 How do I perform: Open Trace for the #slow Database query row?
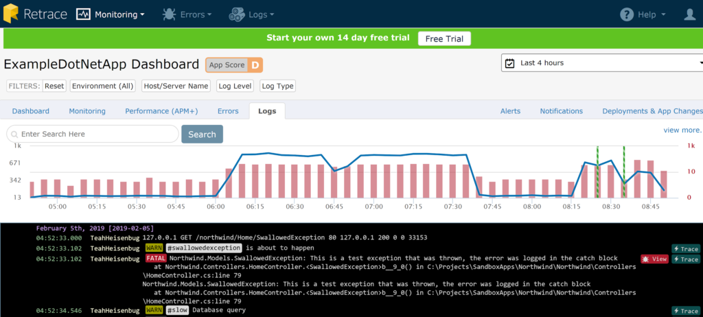(685, 311)
